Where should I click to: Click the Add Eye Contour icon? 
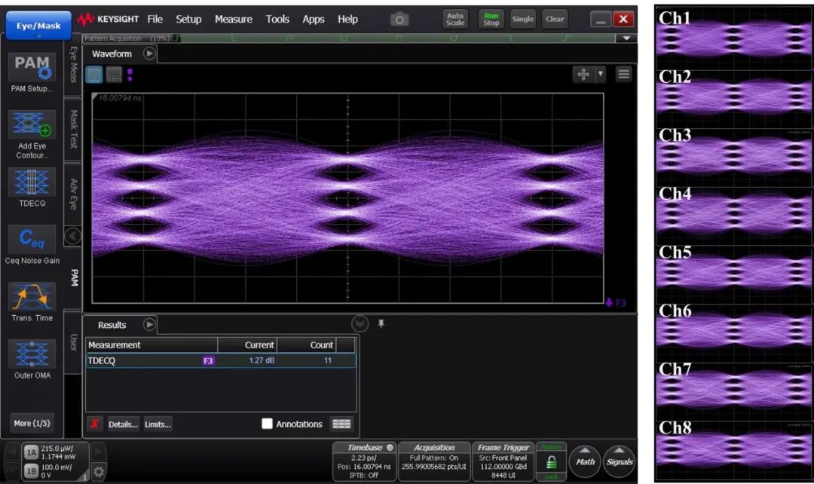pyautogui.click(x=32, y=125)
